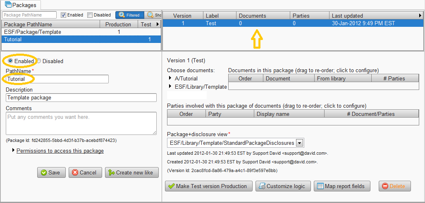Select the Enabled radio button

coord(10,61)
